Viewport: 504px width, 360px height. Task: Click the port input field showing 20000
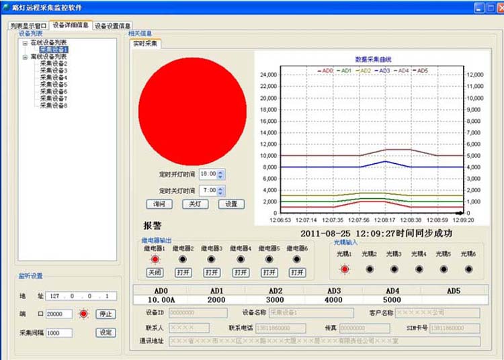coord(59,314)
